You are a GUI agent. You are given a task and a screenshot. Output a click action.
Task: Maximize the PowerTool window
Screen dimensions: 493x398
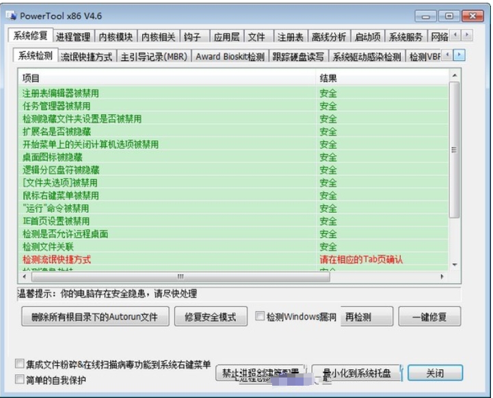449,16
